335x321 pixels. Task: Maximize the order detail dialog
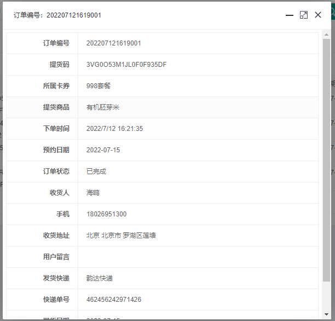click(x=304, y=15)
